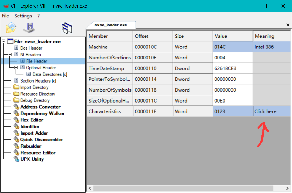The width and height of the screenshot is (292, 193).
Task: Close the nvse_loader.exe tab with X
Action: click(288, 25)
